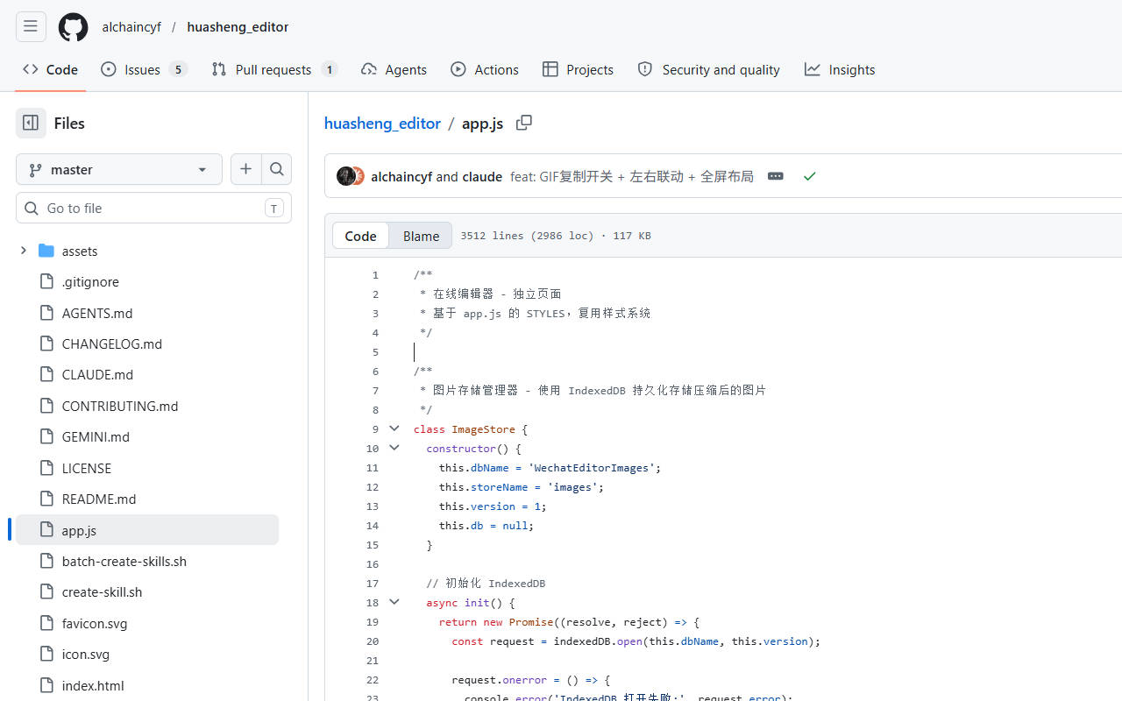Screen dimensions: 1122x701
Task: Expand the assets folder
Action: tap(24, 251)
